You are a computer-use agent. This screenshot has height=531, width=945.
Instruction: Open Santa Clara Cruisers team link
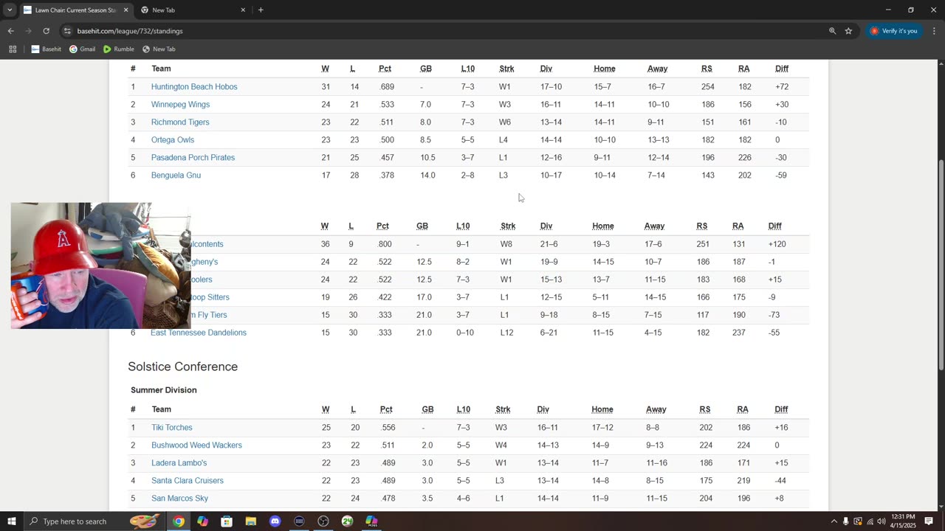point(188,481)
